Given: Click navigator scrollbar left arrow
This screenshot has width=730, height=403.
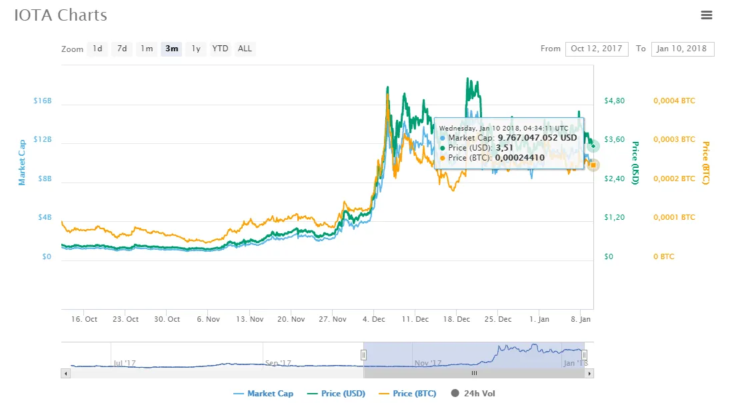Looking at the screenshot, I should (x=65, y=373).
